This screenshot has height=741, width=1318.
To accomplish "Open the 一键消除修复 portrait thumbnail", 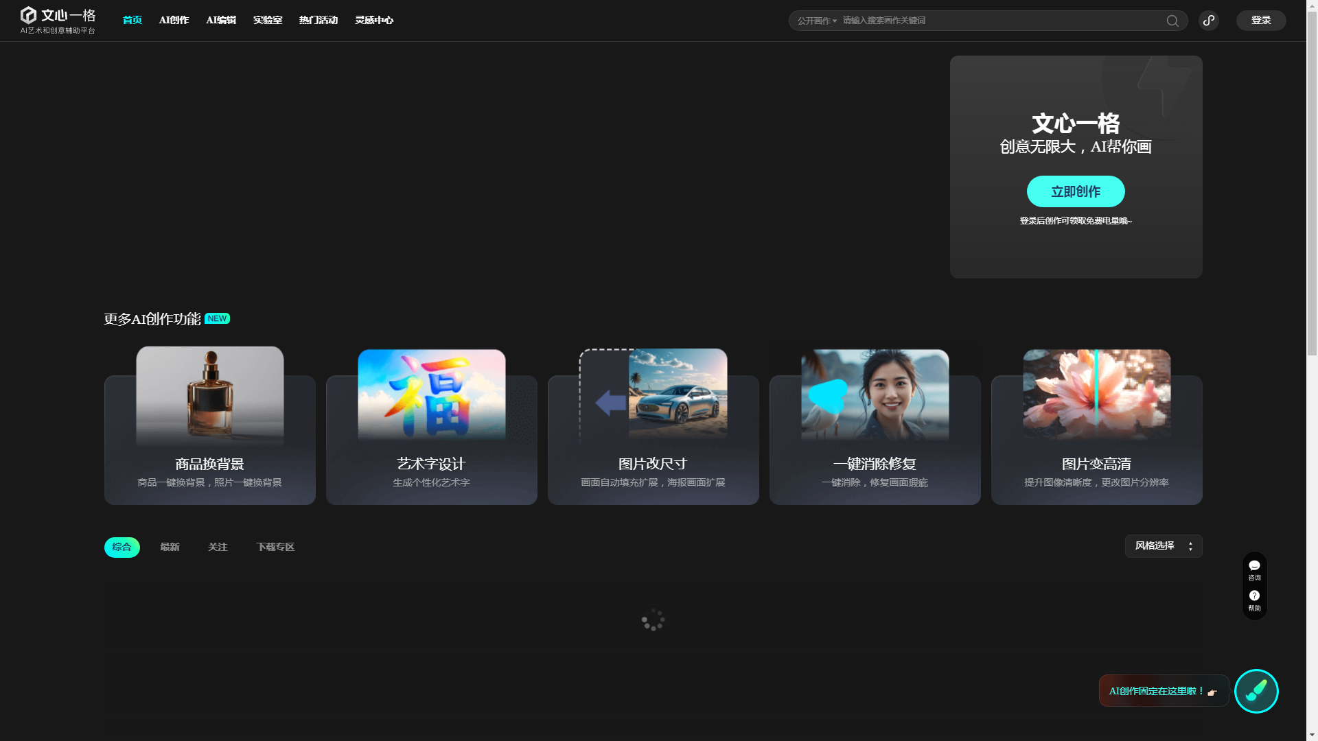I will click(x=875, y=395).
